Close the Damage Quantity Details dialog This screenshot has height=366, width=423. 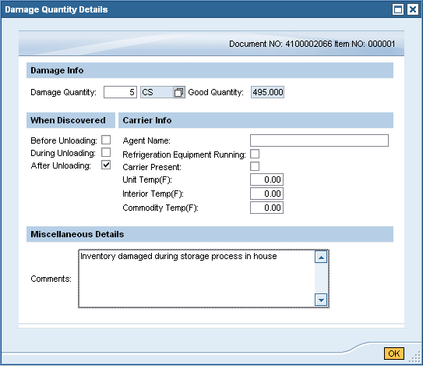pos(413,9)
